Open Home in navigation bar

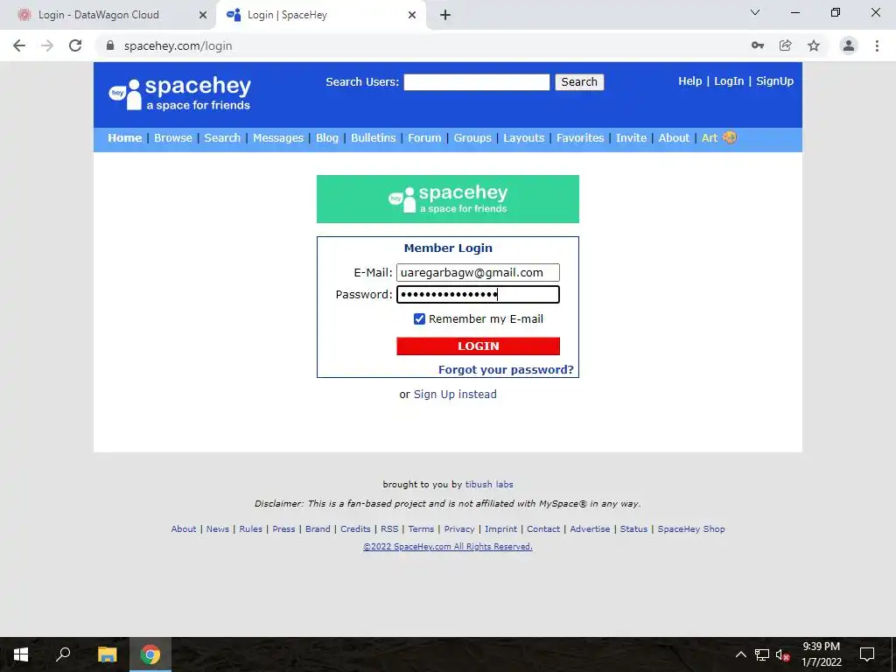pos(124,137)
